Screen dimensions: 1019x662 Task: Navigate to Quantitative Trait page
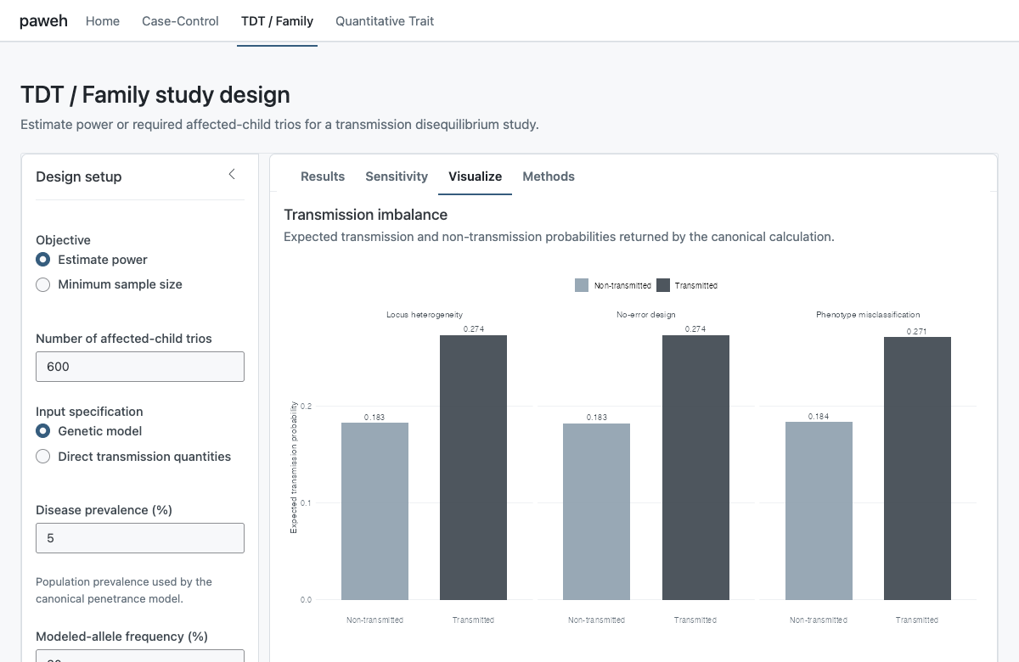[x=385, y=21]
